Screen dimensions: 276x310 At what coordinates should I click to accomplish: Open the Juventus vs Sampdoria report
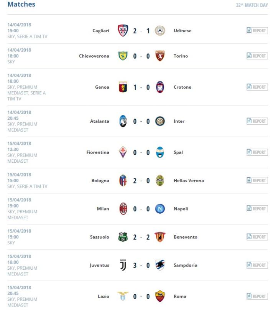pos(257,265)
